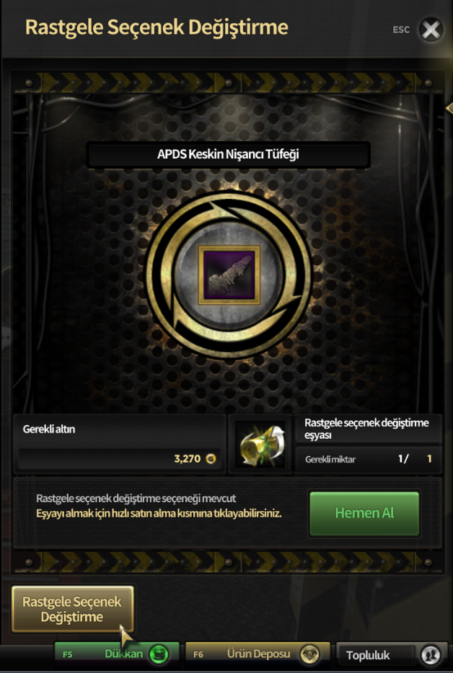Screen dimensions: 453x673
Task: Select the random option change scroll icon
Action: coord(261,445)
